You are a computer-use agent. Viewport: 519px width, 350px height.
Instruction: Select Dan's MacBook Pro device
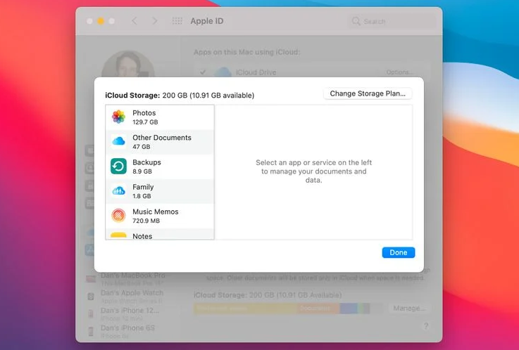[x=131, y=278]
